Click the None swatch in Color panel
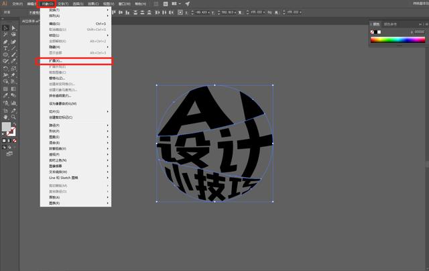The height and width of the screenshot is (271, 429). click(372, 32)
